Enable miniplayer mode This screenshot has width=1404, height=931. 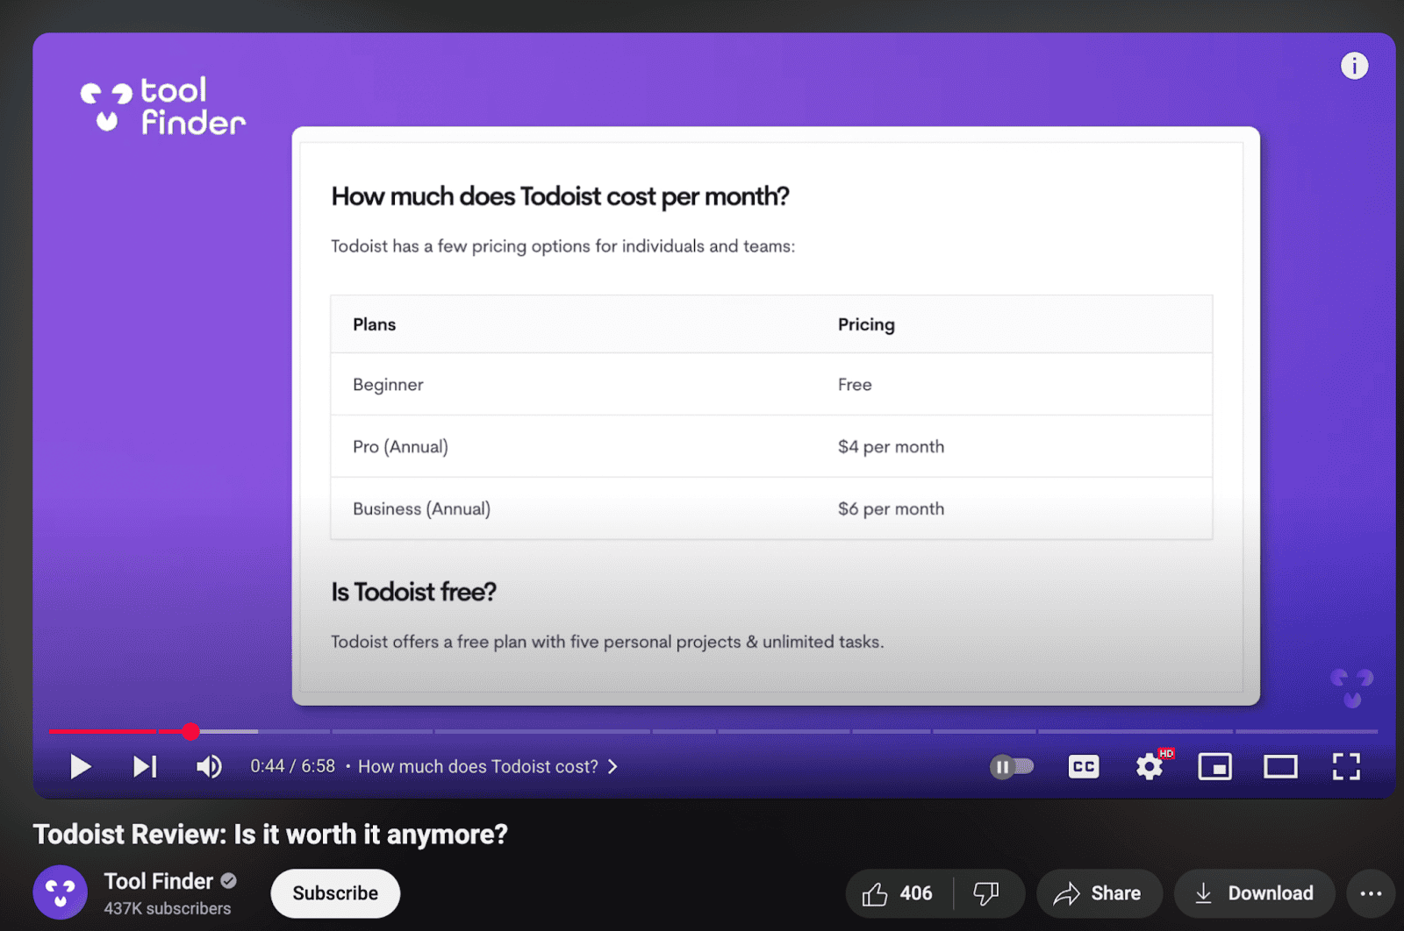point(1215,767)
